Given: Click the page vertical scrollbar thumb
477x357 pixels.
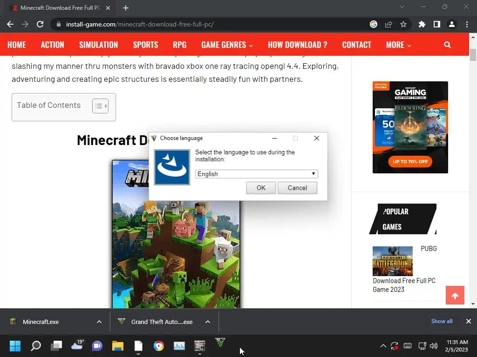Looking at the screenshot, I should point(473,55).
